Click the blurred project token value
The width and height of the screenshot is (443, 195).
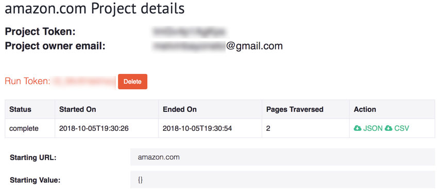190,31
